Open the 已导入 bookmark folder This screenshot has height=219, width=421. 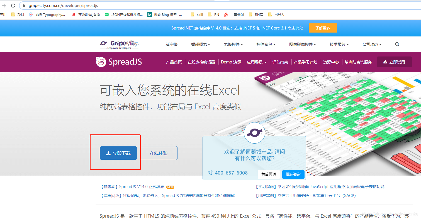(276, 14)
